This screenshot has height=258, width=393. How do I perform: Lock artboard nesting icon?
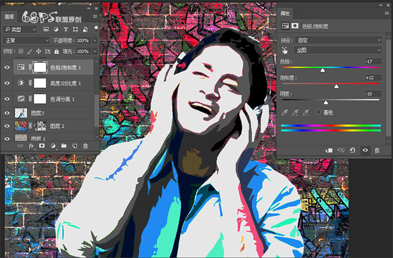(x=47, y=51)
